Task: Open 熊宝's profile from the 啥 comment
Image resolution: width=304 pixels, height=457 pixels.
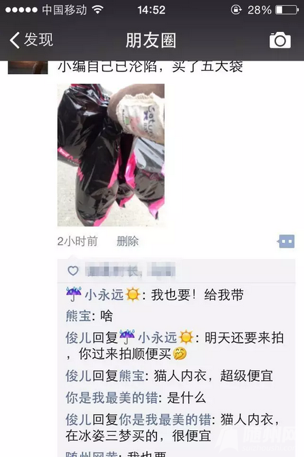Action: (78, 316)
